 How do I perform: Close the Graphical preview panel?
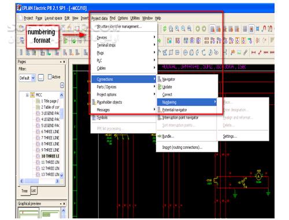click(64, 204)
